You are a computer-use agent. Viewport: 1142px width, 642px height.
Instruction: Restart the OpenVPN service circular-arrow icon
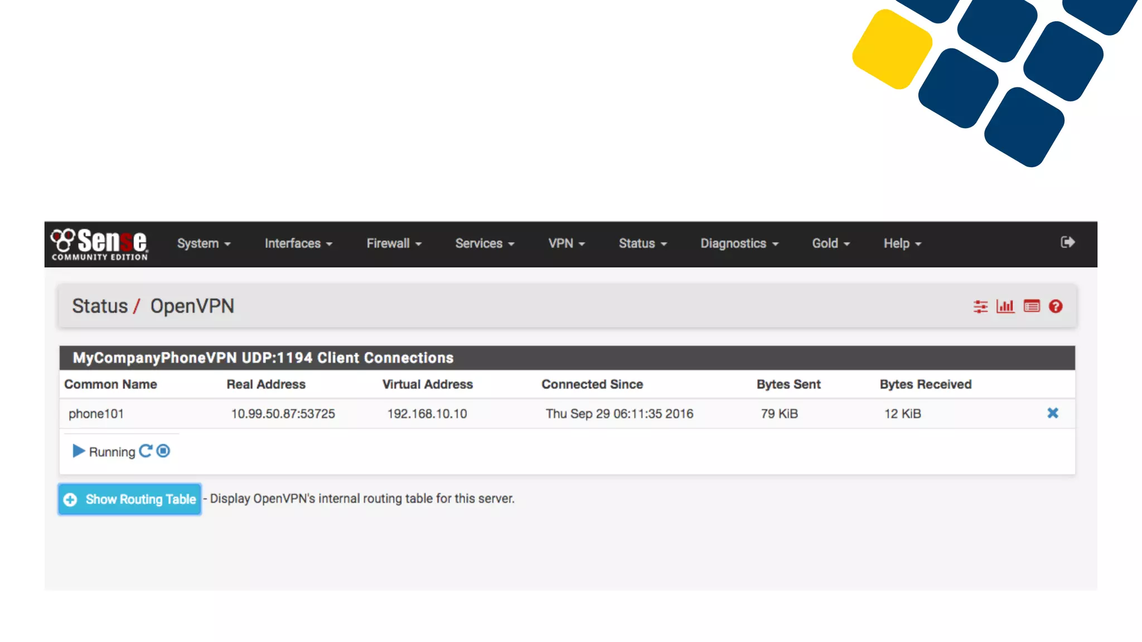(x=146, y=451)
